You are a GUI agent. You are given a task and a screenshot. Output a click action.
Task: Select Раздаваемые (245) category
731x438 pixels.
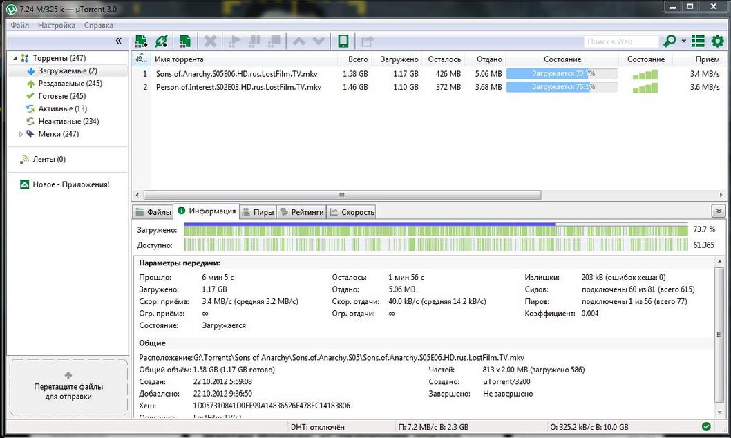[x=70, y=84]
